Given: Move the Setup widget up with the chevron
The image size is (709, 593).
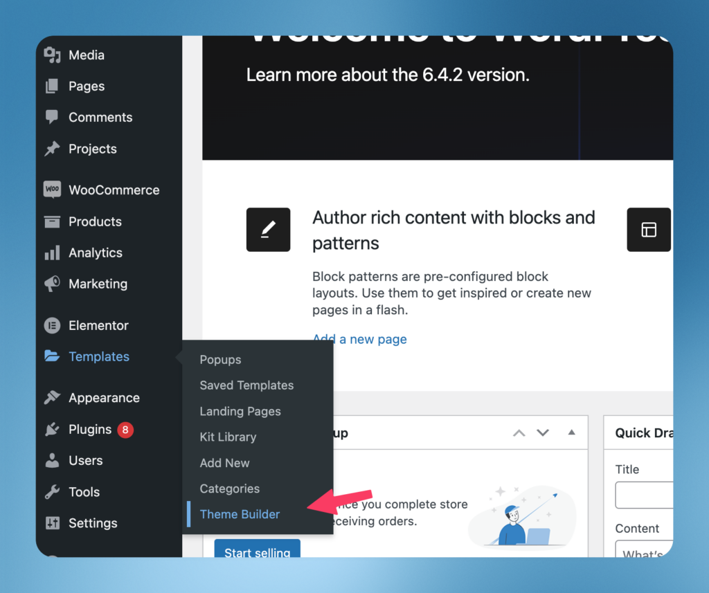Looking at the screenshot, I should (519, 432).
